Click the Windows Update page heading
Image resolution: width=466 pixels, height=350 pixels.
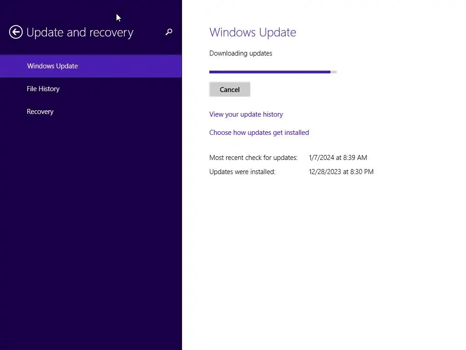click(253, 32)
